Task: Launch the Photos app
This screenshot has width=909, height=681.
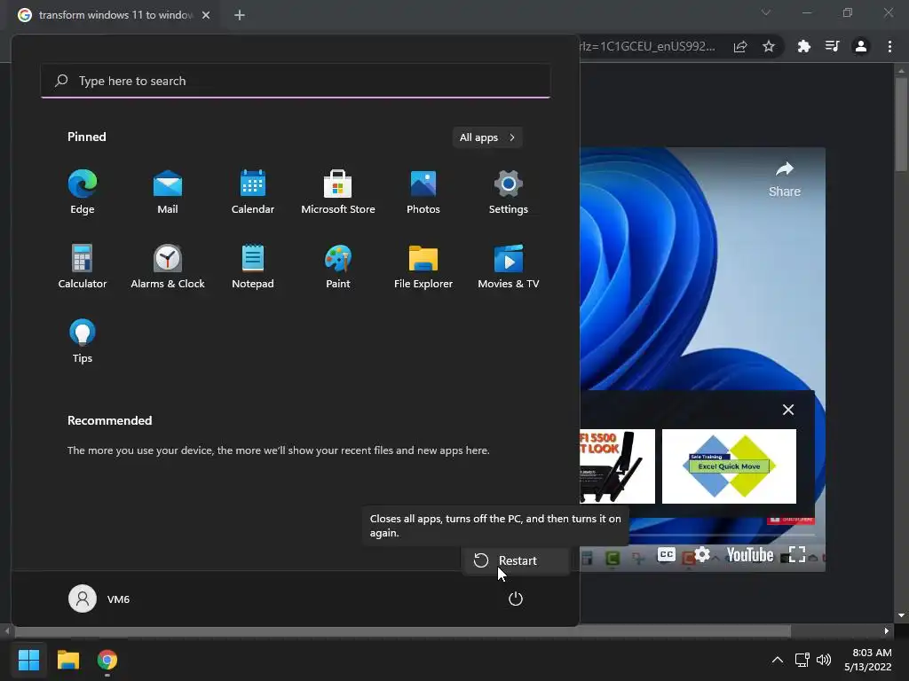Action: pos(423,192)
